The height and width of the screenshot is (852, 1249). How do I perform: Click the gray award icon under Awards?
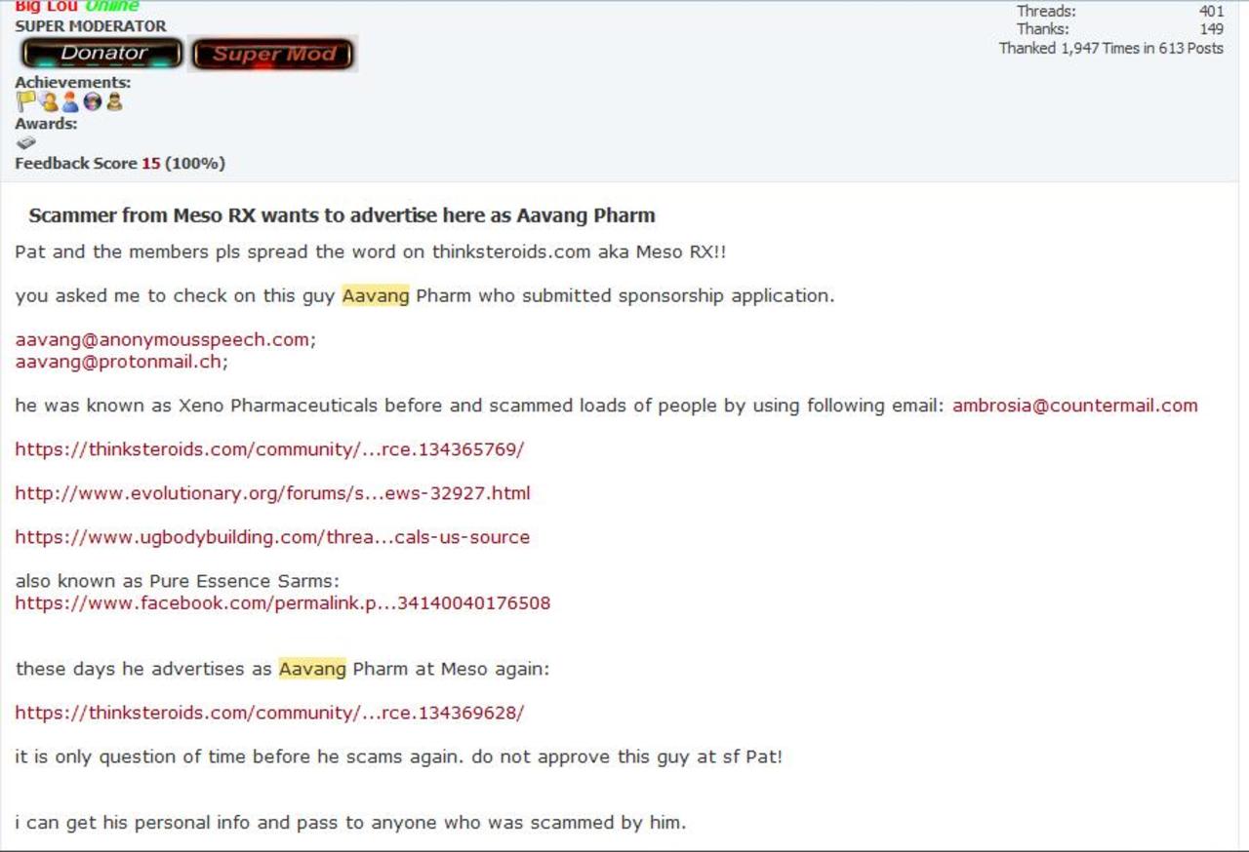(26, 142)
